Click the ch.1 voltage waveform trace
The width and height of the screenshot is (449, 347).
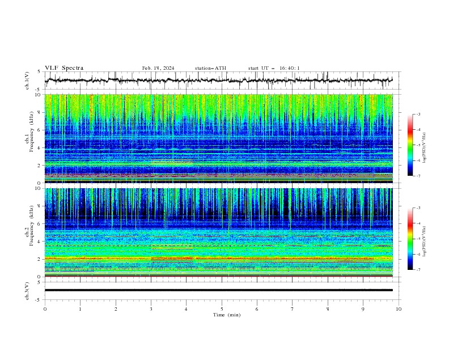pos(218,81)
